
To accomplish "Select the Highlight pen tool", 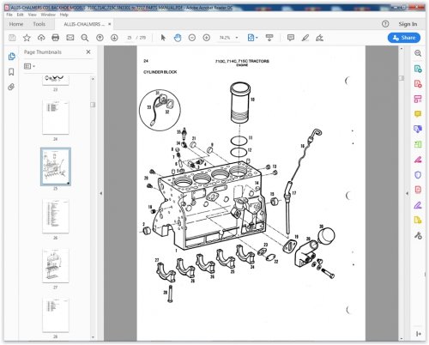I will point(305,38).
